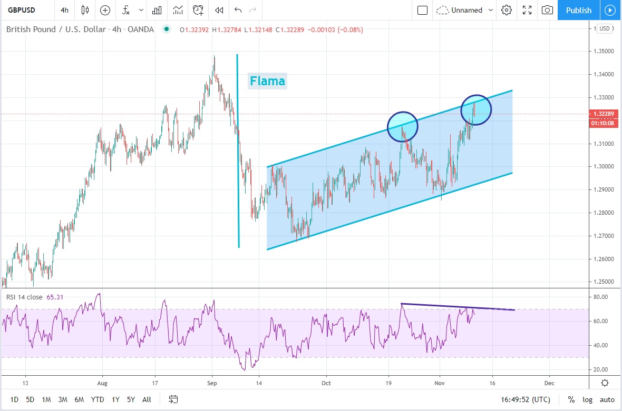Click the 1.35000 price axis label
Viewport: 622px width, 411px height.
(604, 51)
